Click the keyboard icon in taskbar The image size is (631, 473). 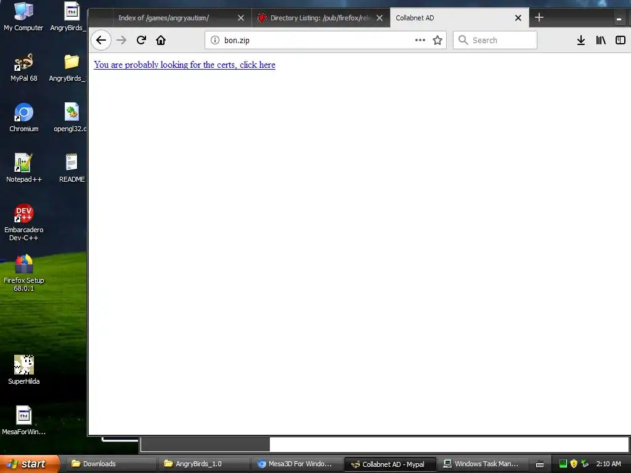pos(540,464)
